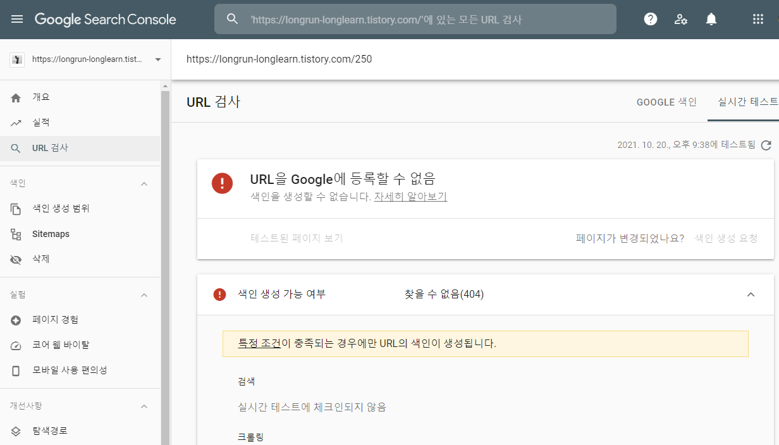Click 찾을 수 없음(404) status text

(444, 295)
